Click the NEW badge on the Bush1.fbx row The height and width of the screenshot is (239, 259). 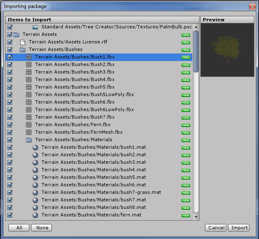(x=186, y=57)
